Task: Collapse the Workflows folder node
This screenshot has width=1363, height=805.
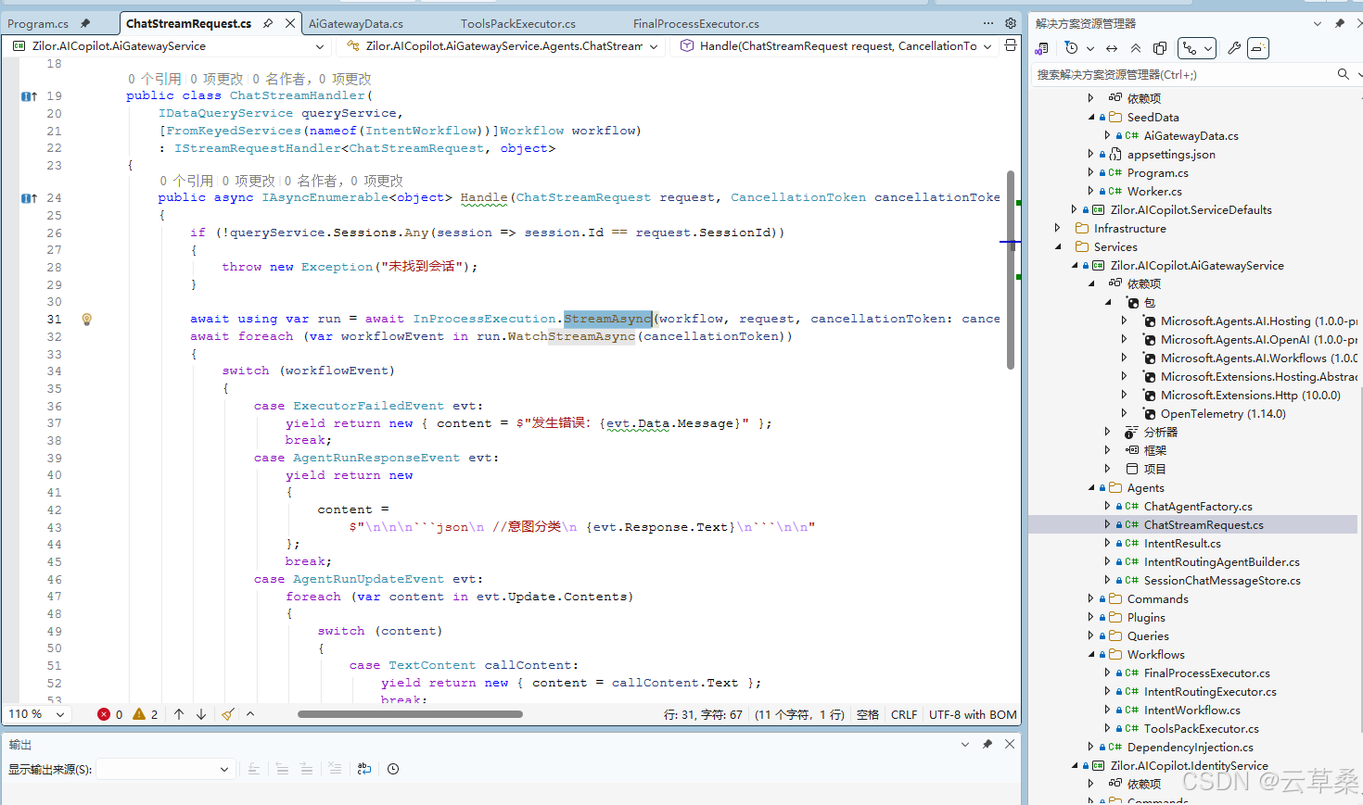Action: 1090,655
